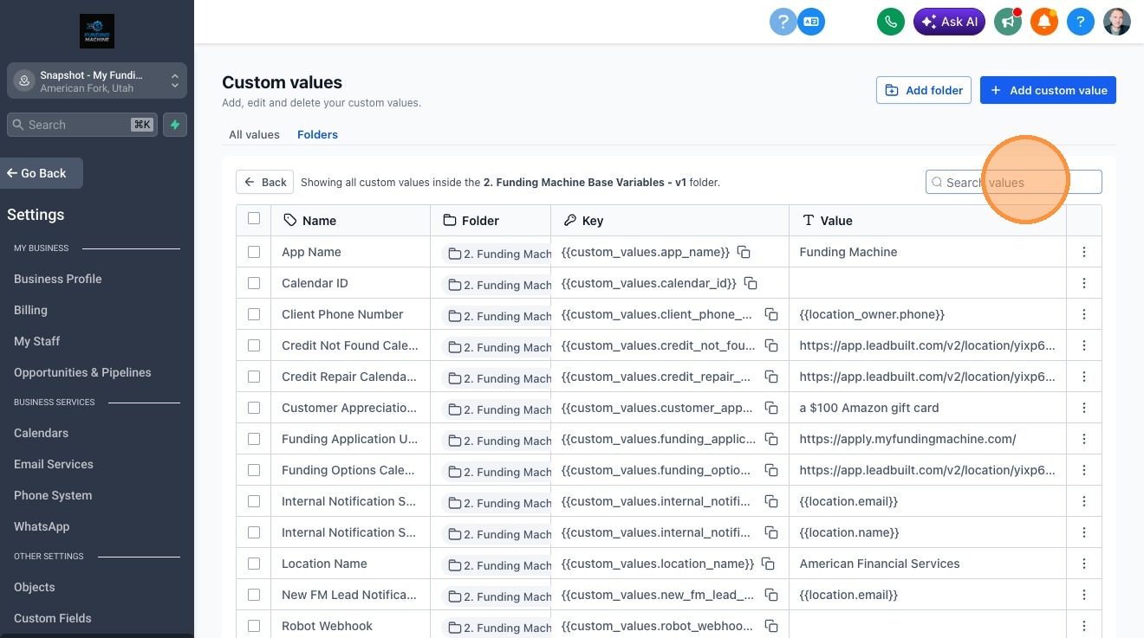Open Phone System settings
Screen dimensions: 1144x638
[x=53, y=495]
